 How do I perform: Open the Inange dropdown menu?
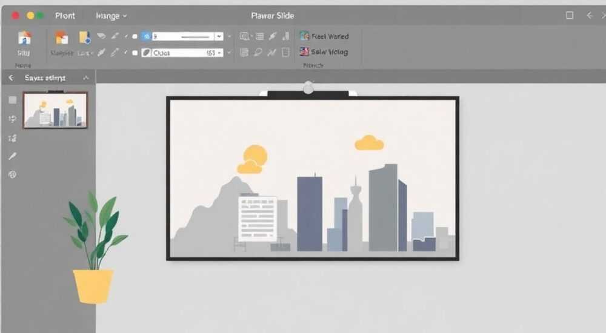pos(112,16)
